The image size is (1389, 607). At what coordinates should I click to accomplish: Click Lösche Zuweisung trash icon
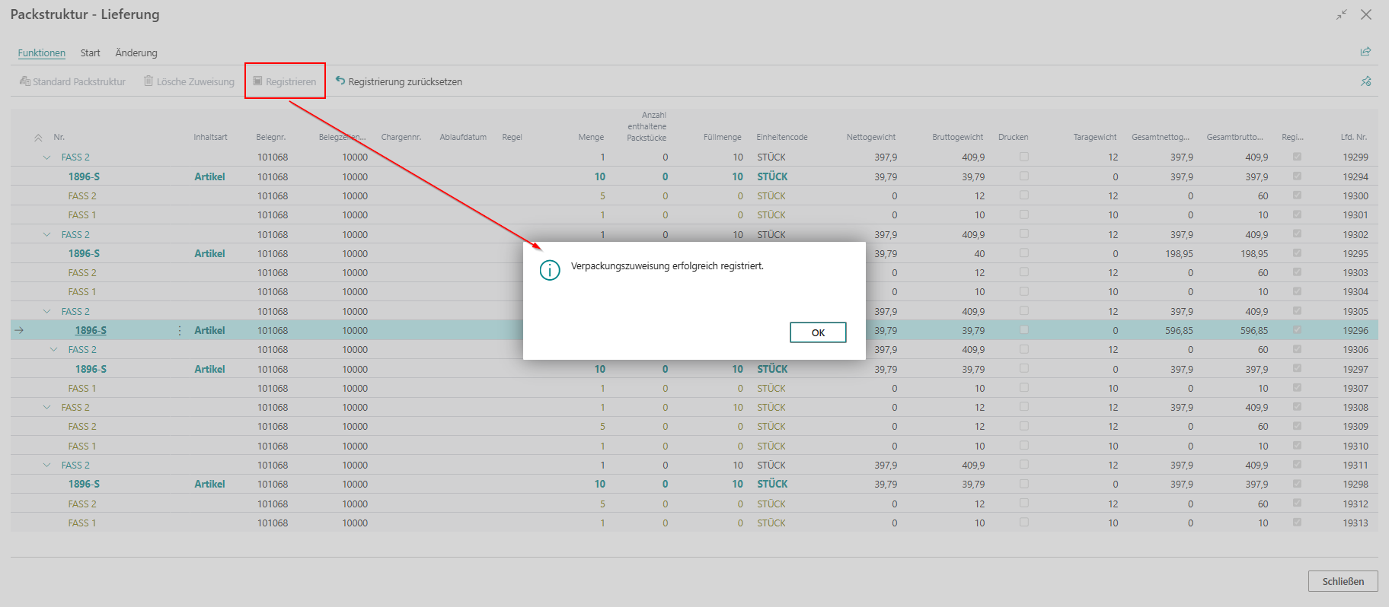(x=148, y=81)
